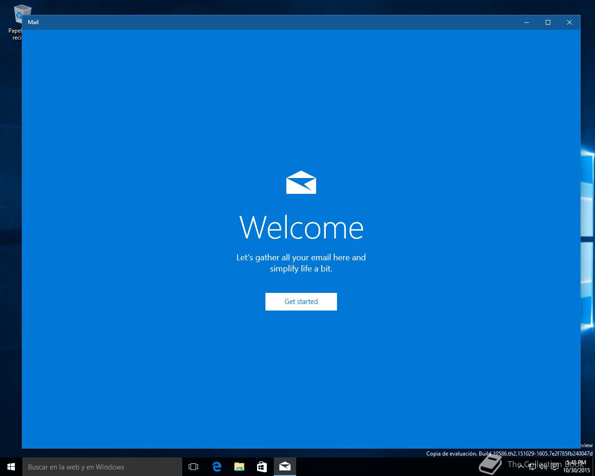This screenshot has height=476, width=595.
Task: Maximize the Mail window
Action: (x=548, y=22)
